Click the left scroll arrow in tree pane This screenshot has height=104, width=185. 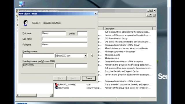[x=18, y=95]
